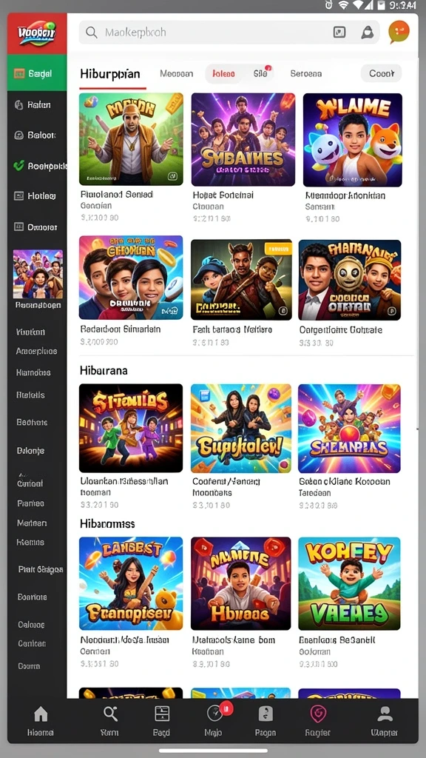426x758 pixels.
Task: Select the Roepn icon in bottom navigation
Action: click(x=266, y=720)
